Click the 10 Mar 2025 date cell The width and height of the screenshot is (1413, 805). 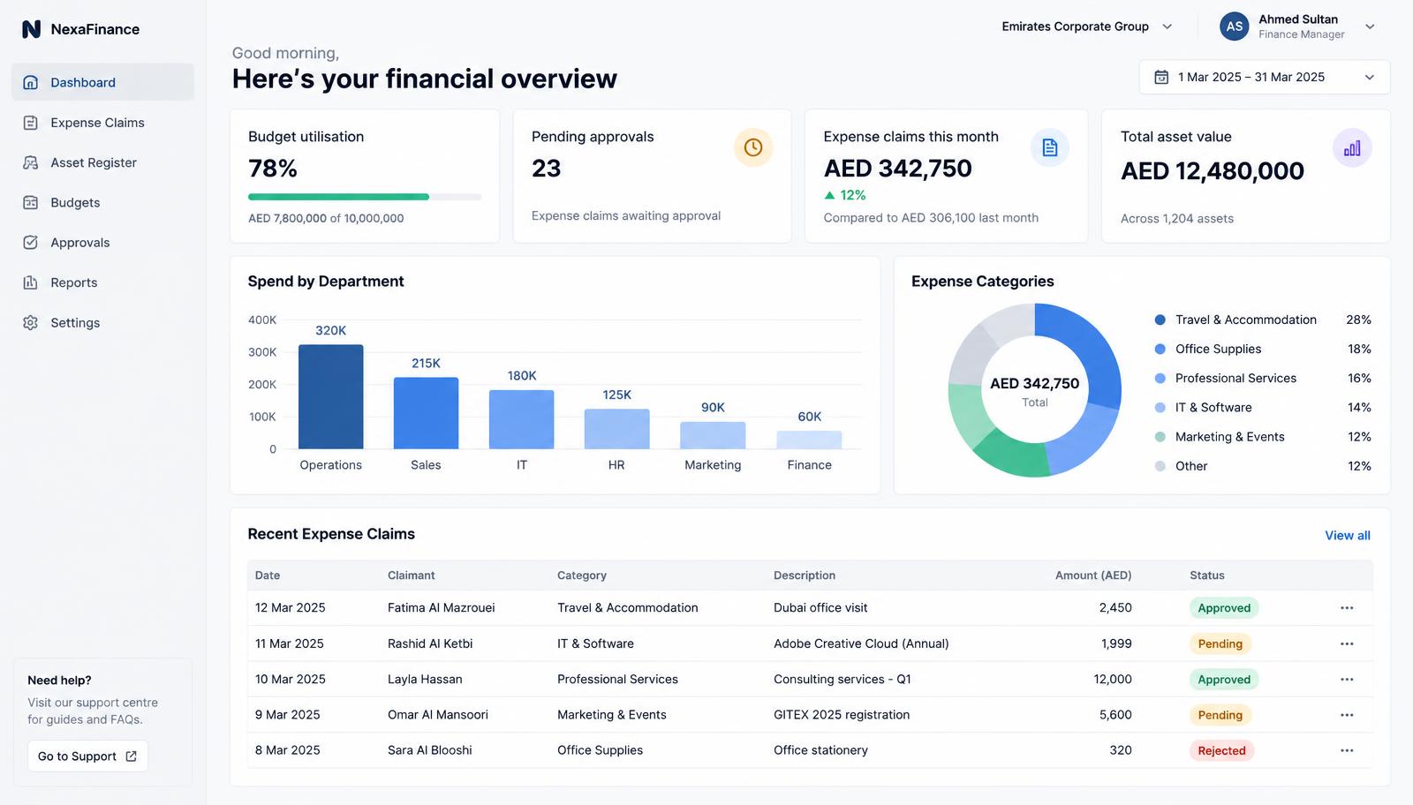pyautogui.click(x=291, y=680)
